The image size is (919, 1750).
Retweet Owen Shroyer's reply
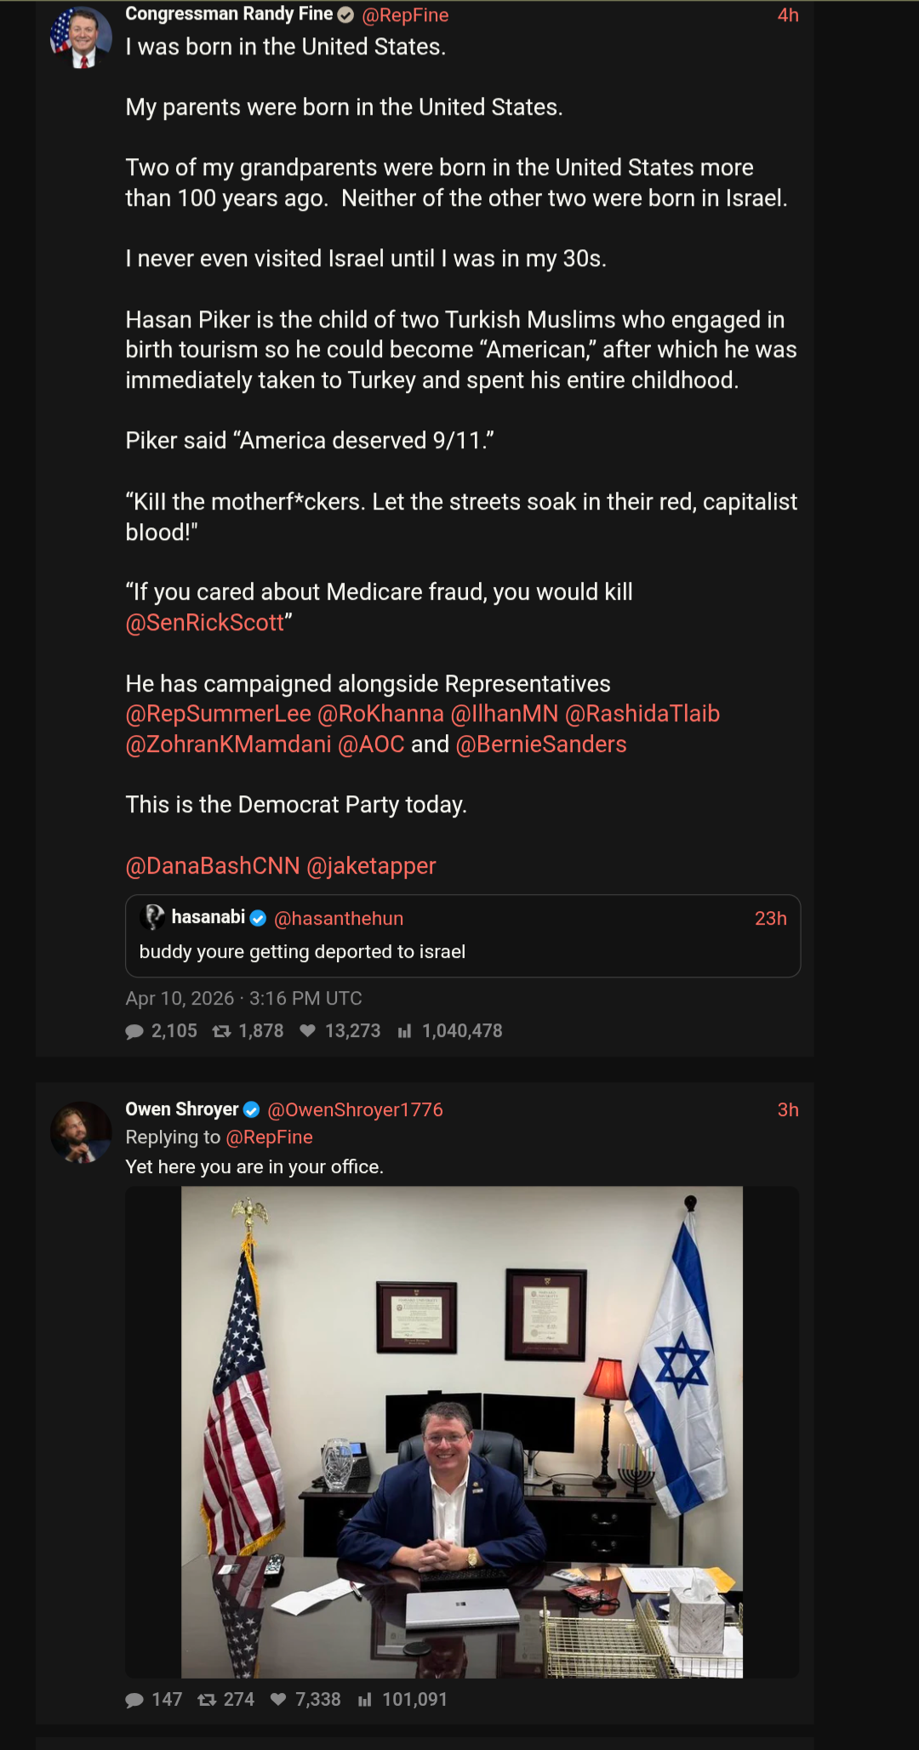[x=207, y=1700]
